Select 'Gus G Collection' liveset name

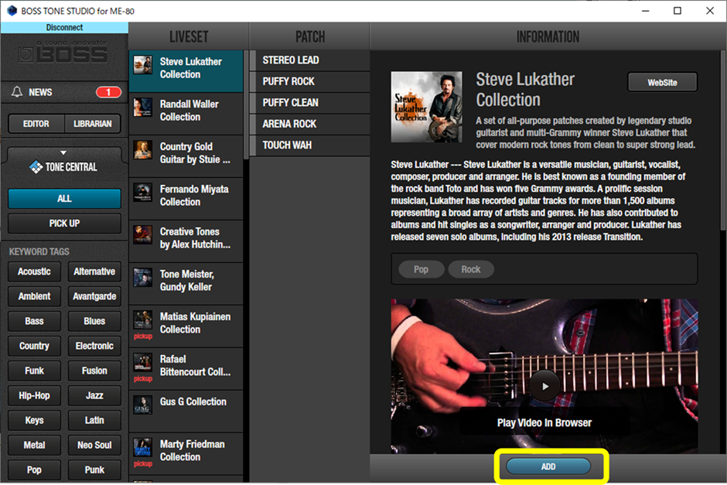(x=193, y=401)
